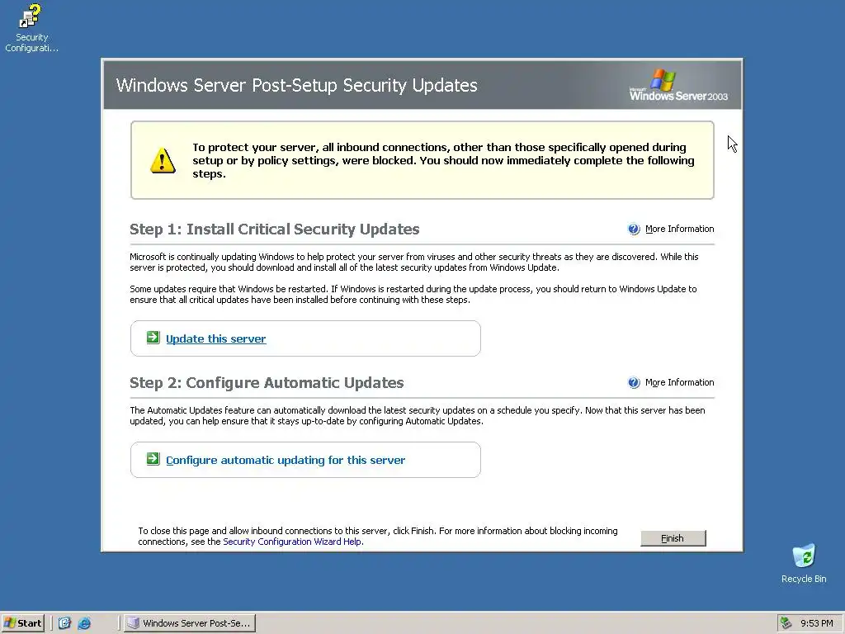Open the Start menu

tap(22, 623)
